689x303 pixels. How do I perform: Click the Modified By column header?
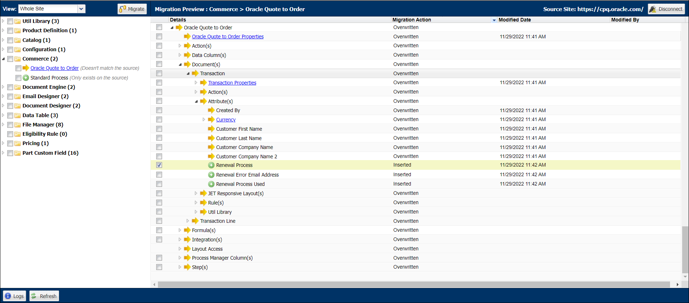647,20
